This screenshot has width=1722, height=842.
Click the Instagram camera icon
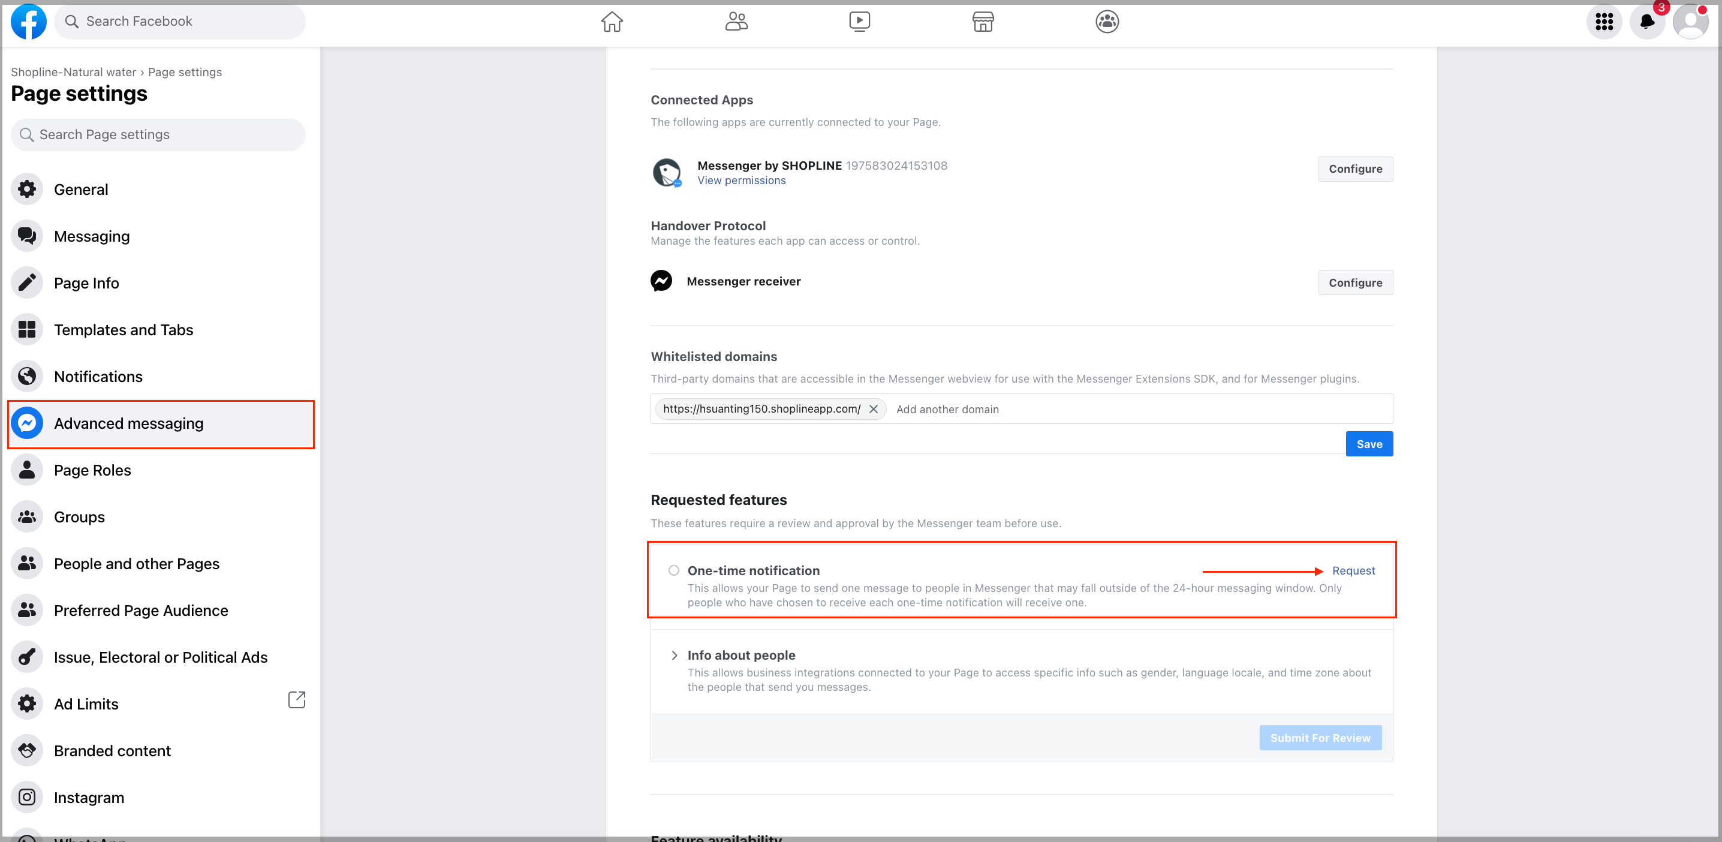pos(27,798)
